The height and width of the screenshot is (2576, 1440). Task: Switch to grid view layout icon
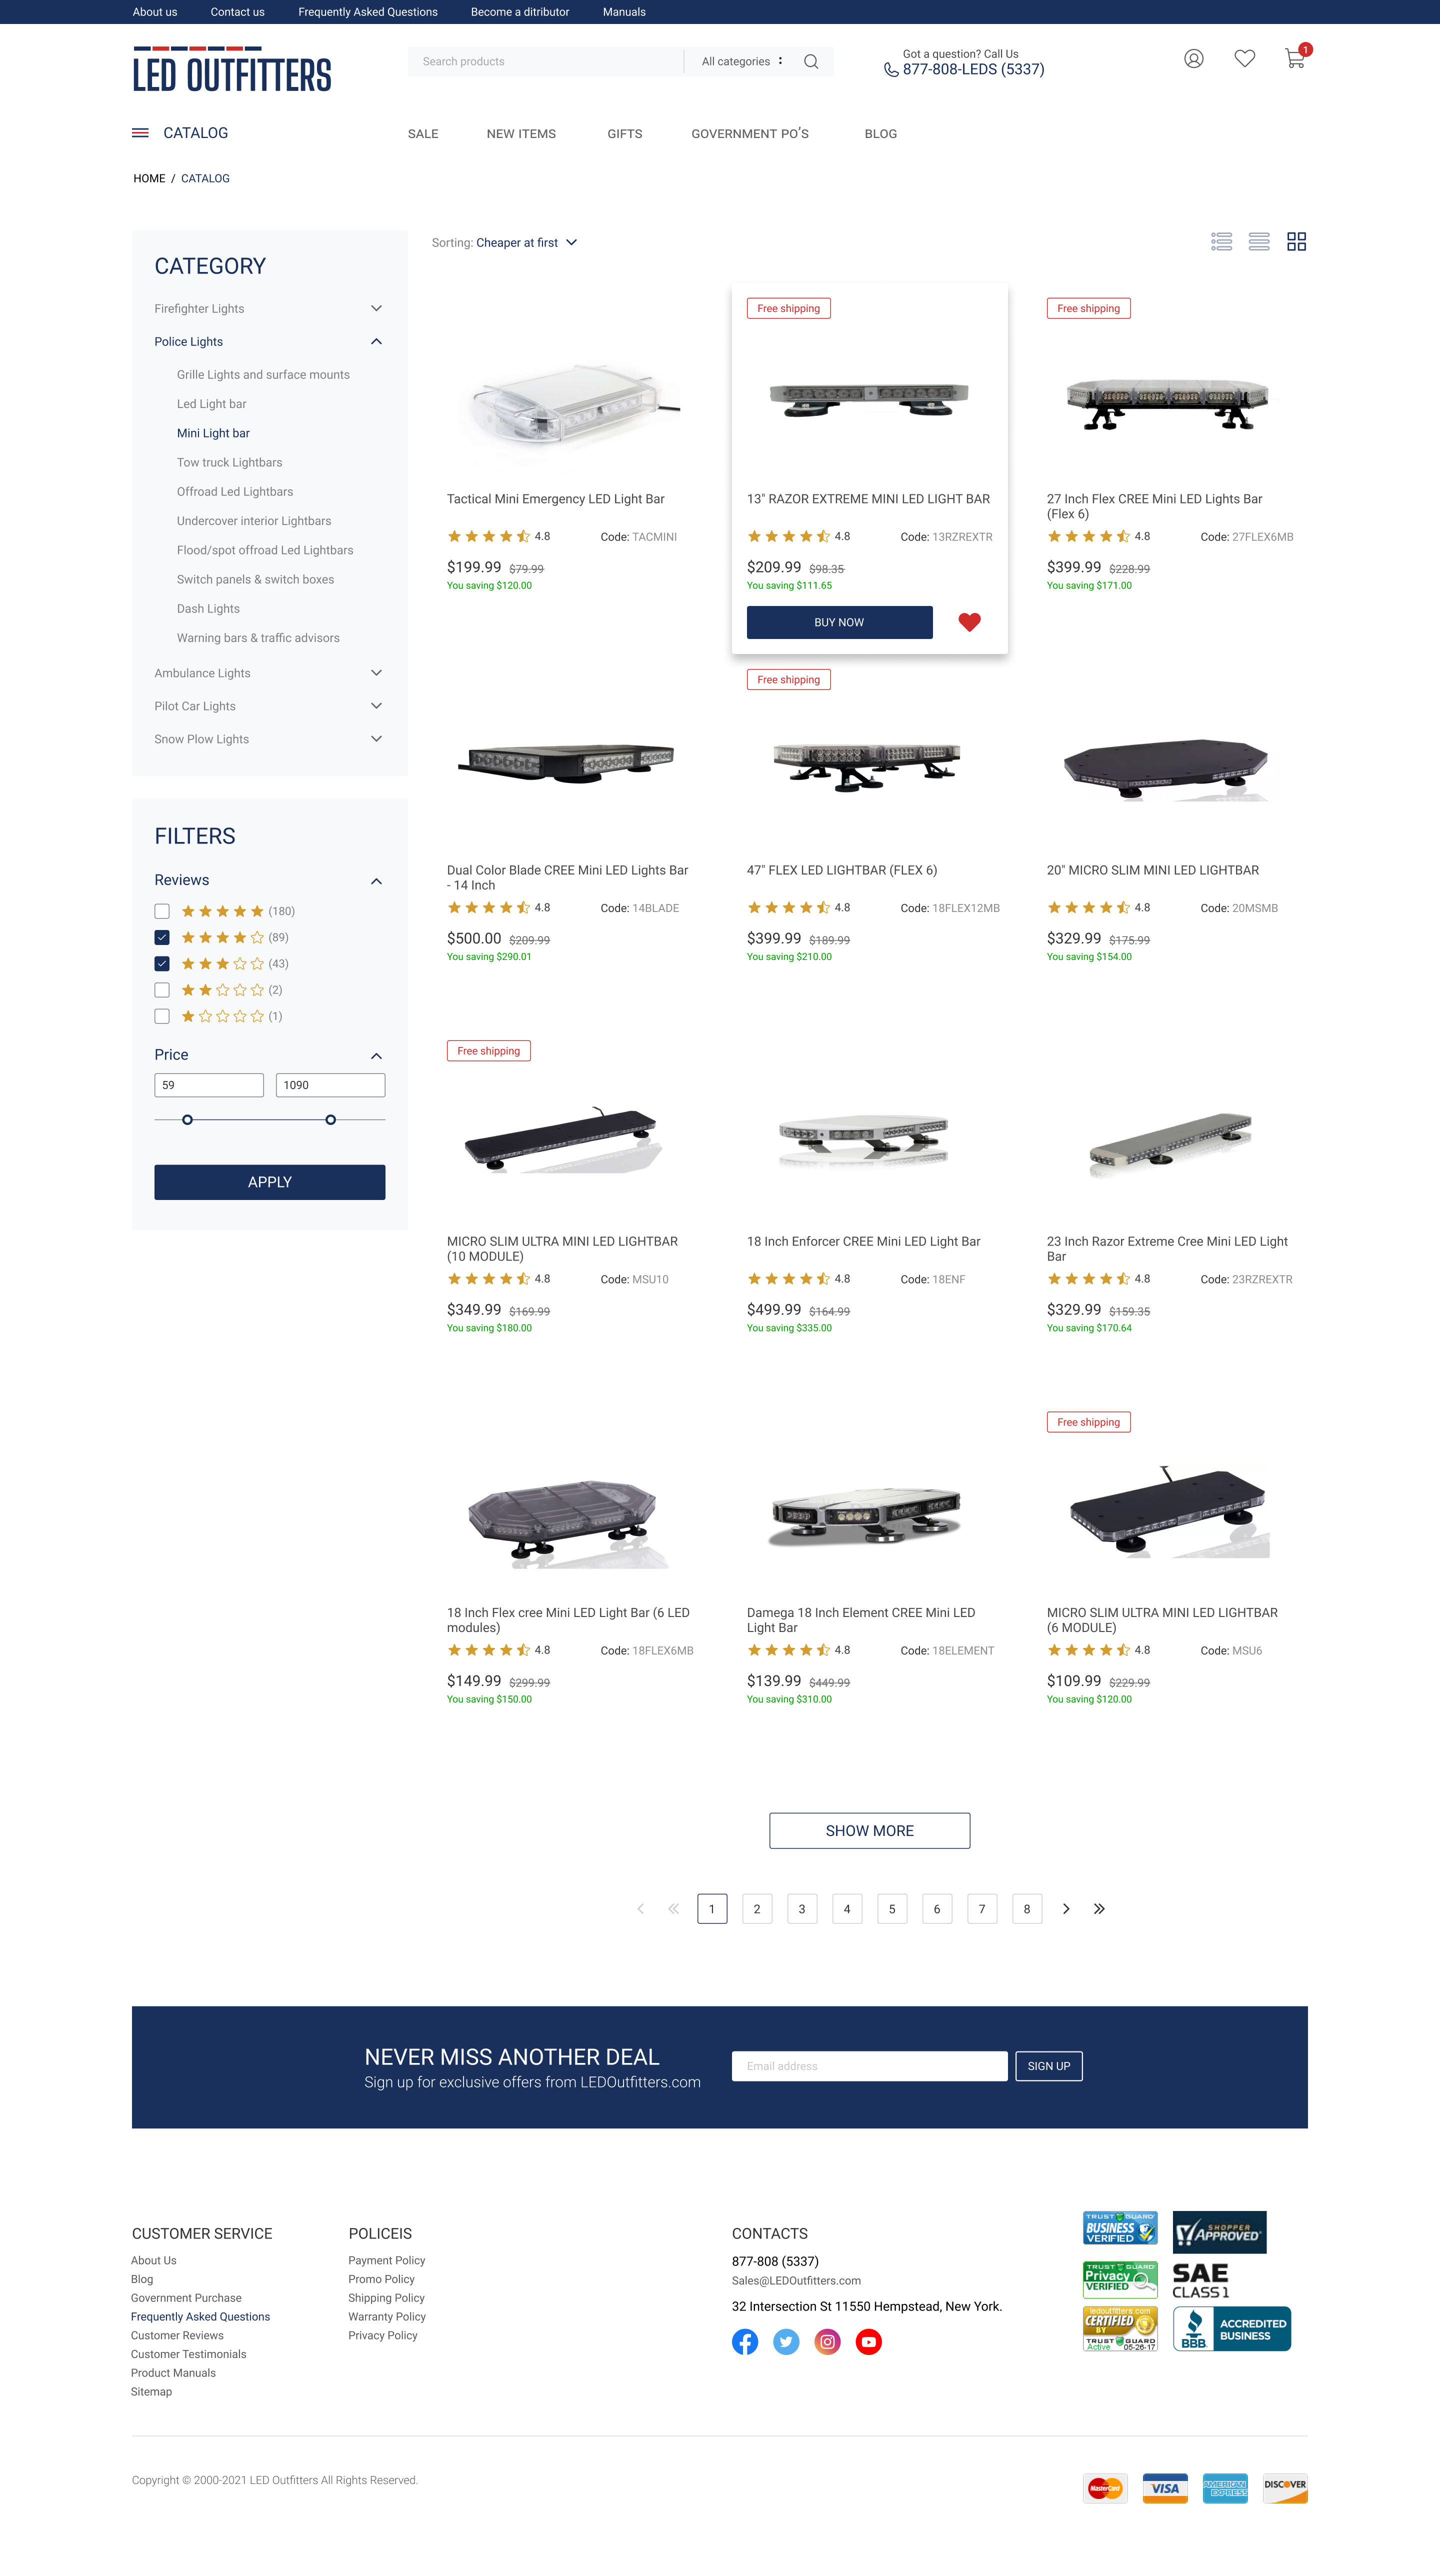[x=1296, y=242]
